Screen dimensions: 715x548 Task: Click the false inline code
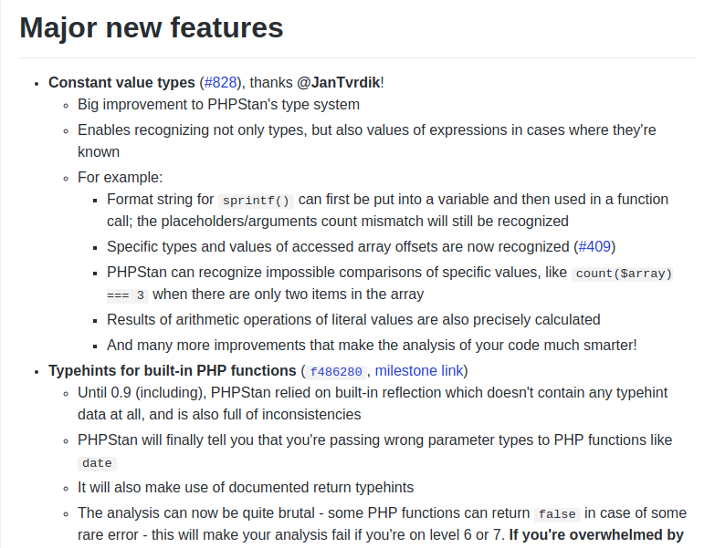[557, 514]
